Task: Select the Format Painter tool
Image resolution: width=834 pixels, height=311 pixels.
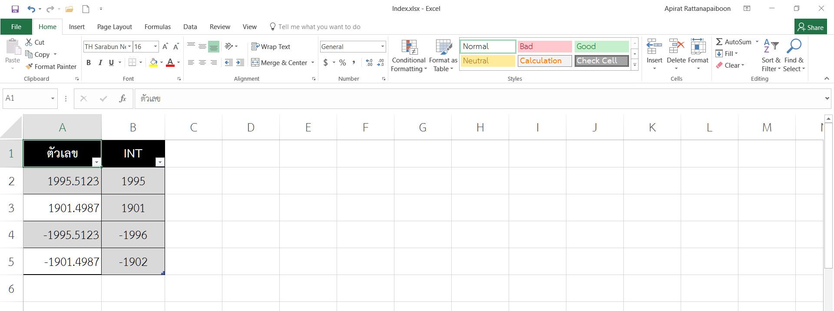Action: (x=51, y=66)
